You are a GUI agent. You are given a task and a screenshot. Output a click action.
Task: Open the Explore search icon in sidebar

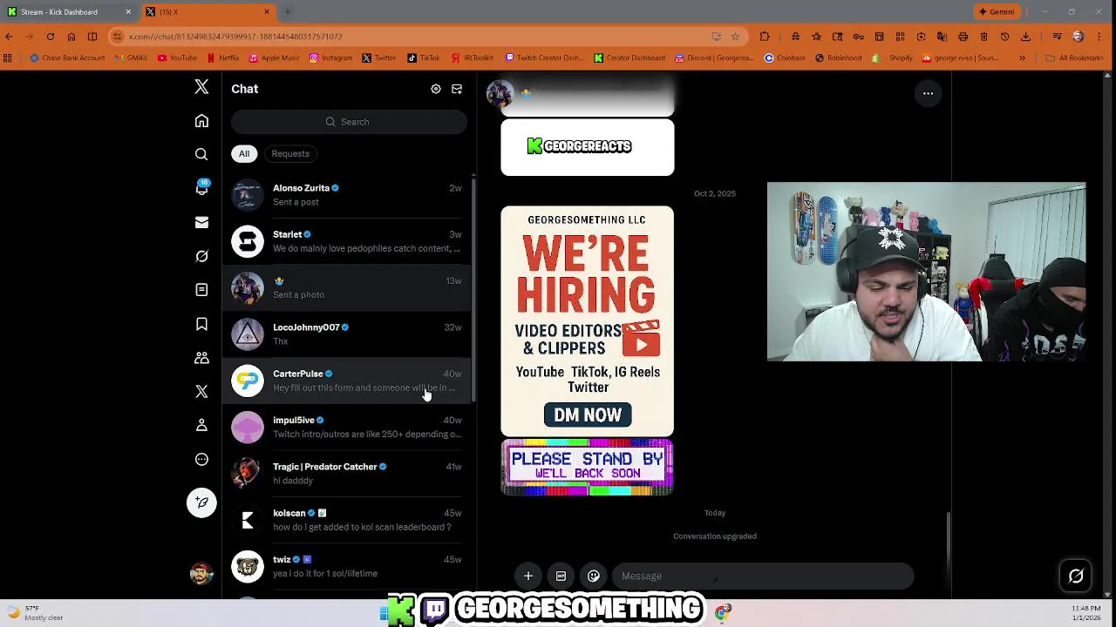[x=201, y=154]
